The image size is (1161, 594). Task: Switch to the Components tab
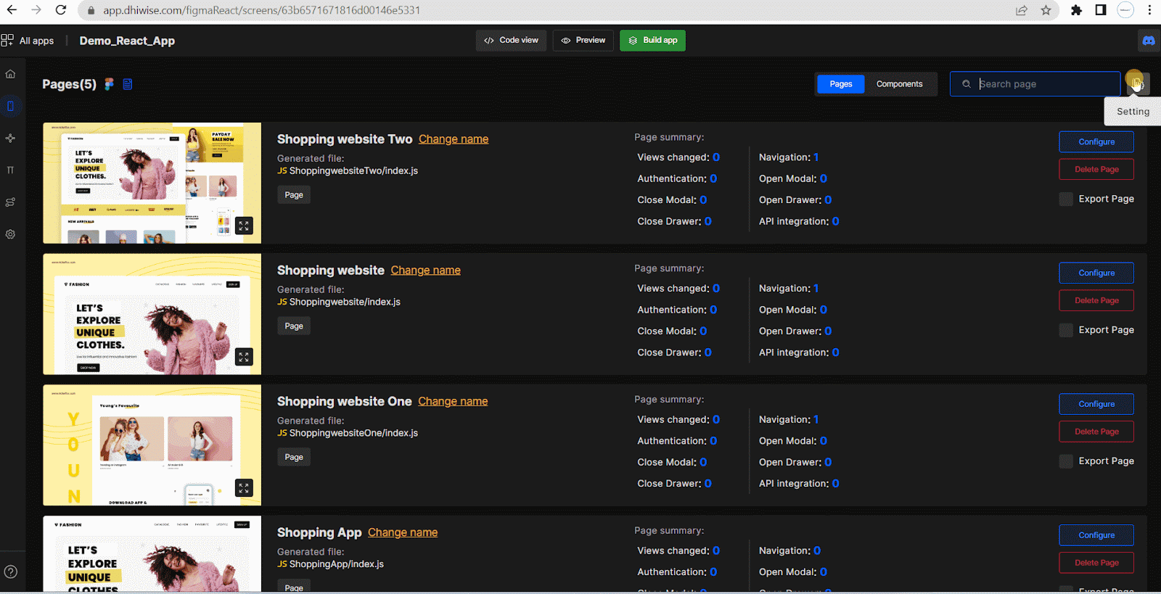pyautogui.click(x=899, y=84)
